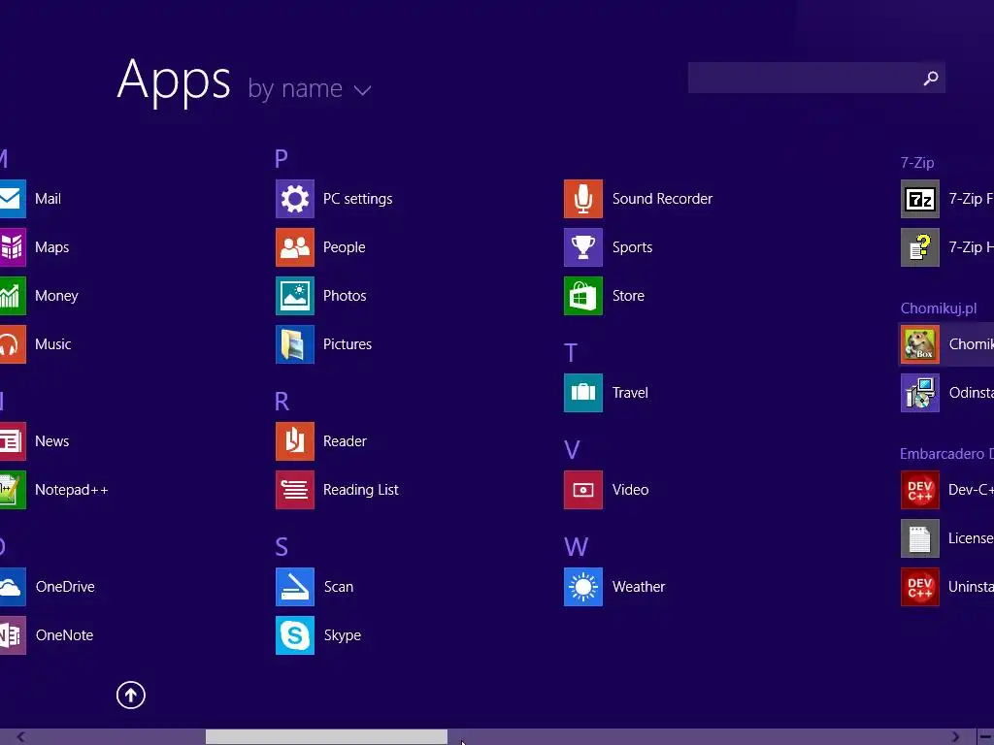994x745 pixels.
Task: Click the 'Notepad++' label
Action: pos(72,490)
